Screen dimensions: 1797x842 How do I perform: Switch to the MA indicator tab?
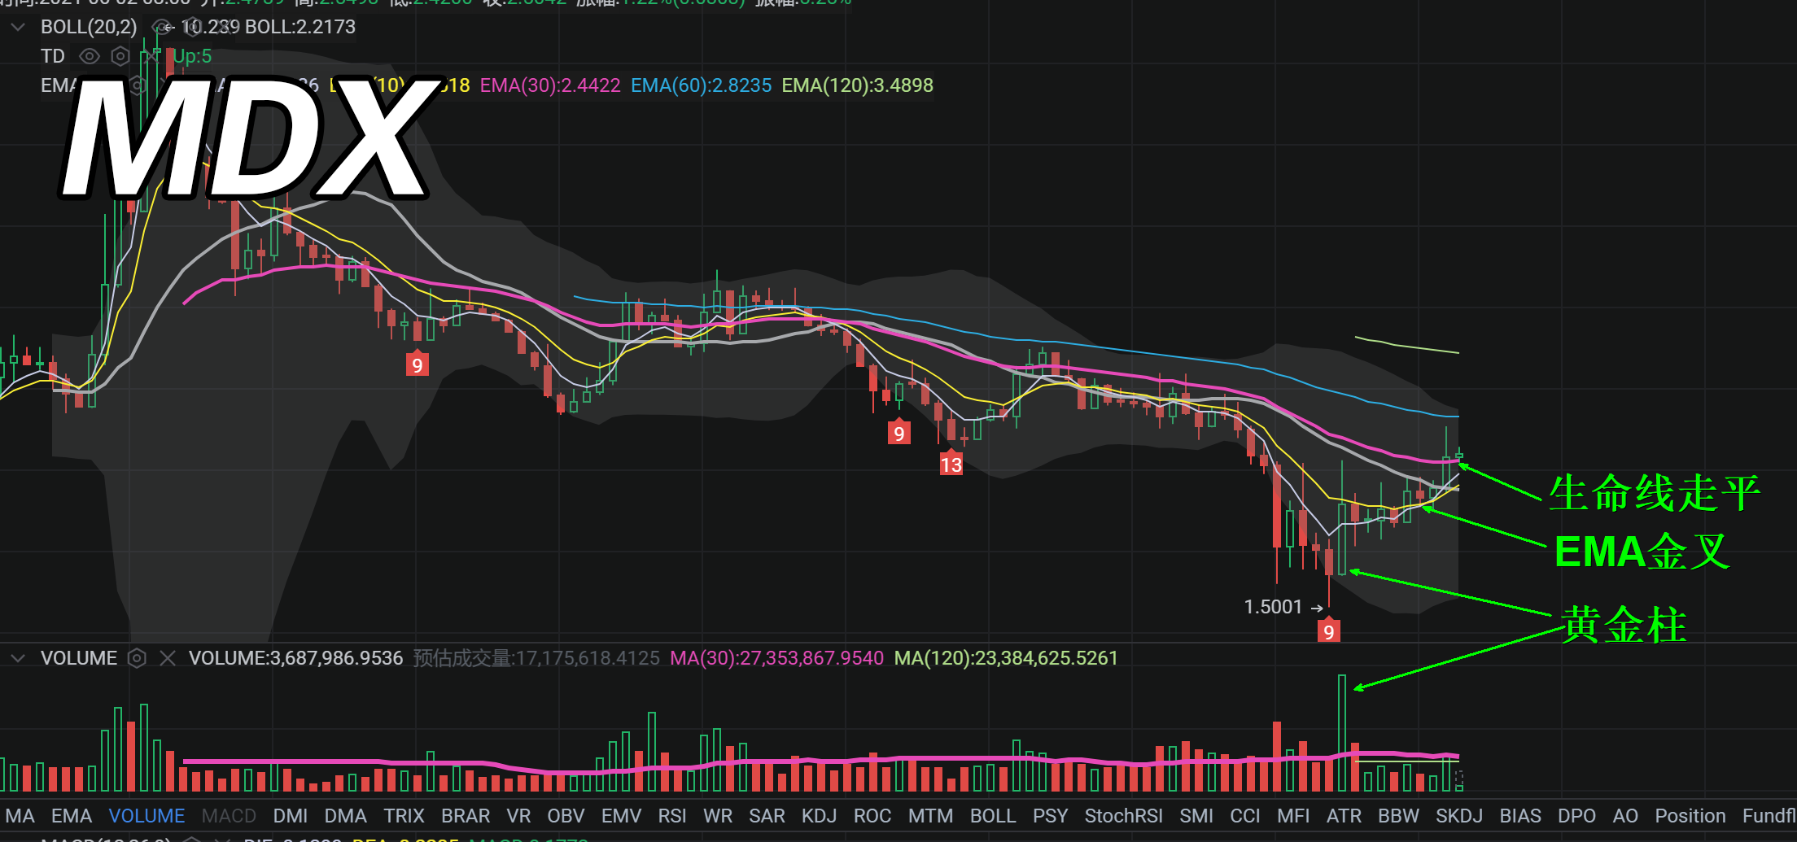pos(20,816)
